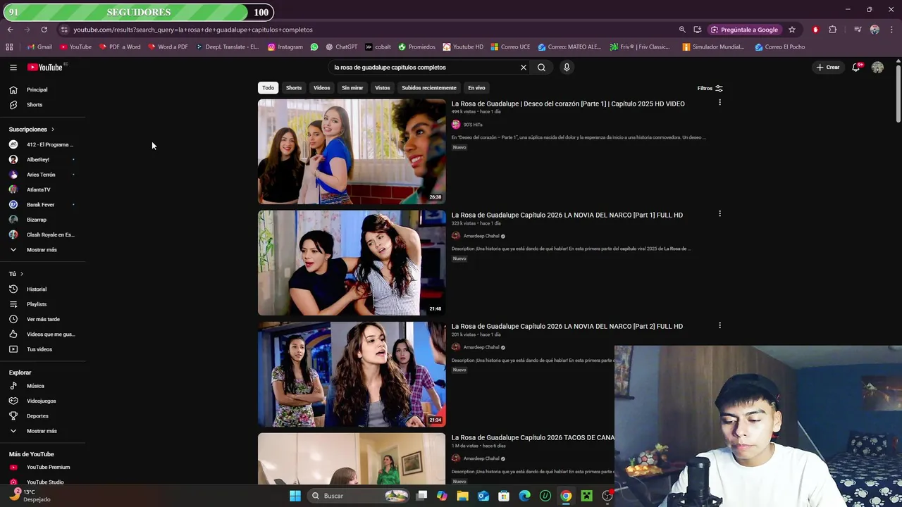Screen dimensions: 902x507
Task: Open the Instagram bookmark
Action: tap(285, 47)
